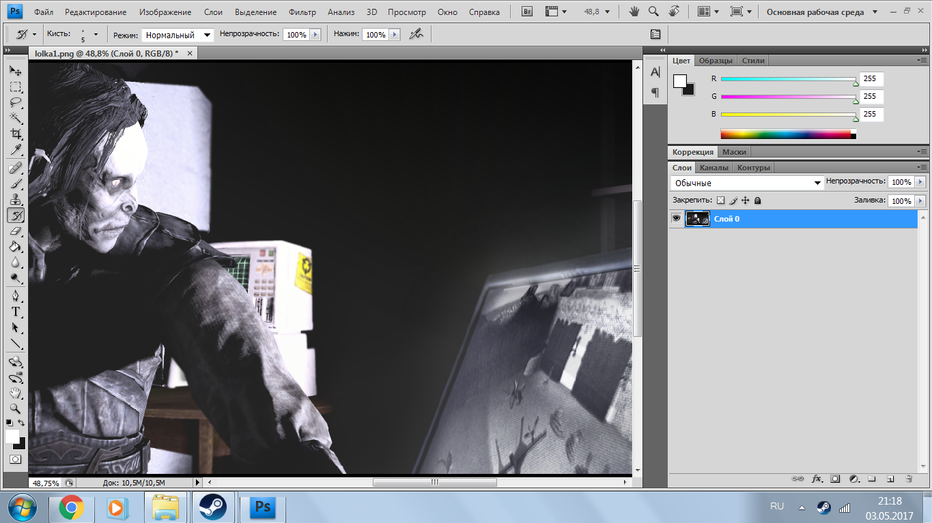Click the color spectrum ramp
The height and width of the screenshot is (523, 932).
coord(789,134)
